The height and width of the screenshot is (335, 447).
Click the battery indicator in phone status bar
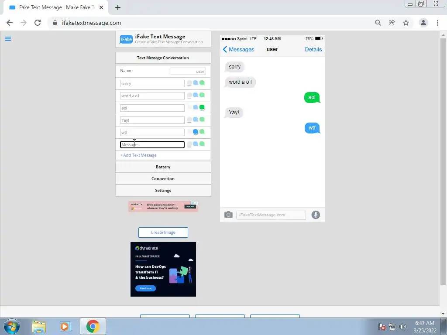pos(319,38)
